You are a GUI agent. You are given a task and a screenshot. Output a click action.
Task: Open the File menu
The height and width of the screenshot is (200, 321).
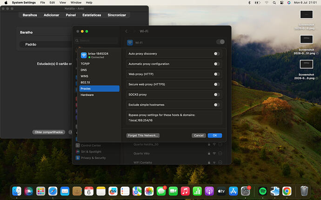pos(43,3)
